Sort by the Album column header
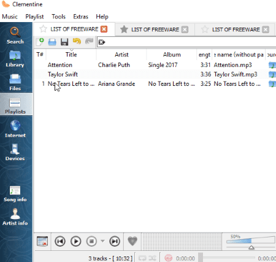This screenshot has width=276, height=262. tap(172, 55)
